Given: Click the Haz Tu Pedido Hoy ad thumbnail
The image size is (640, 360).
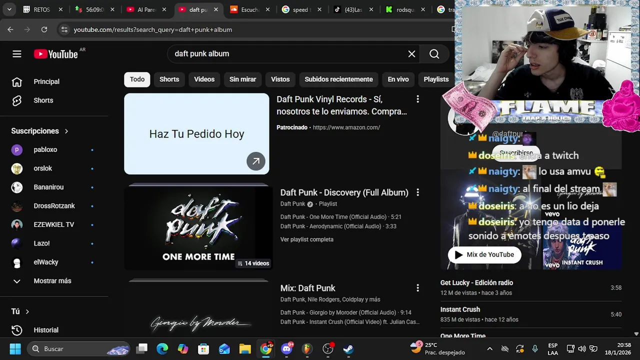Looking at the screenshot, I should 196,134.
